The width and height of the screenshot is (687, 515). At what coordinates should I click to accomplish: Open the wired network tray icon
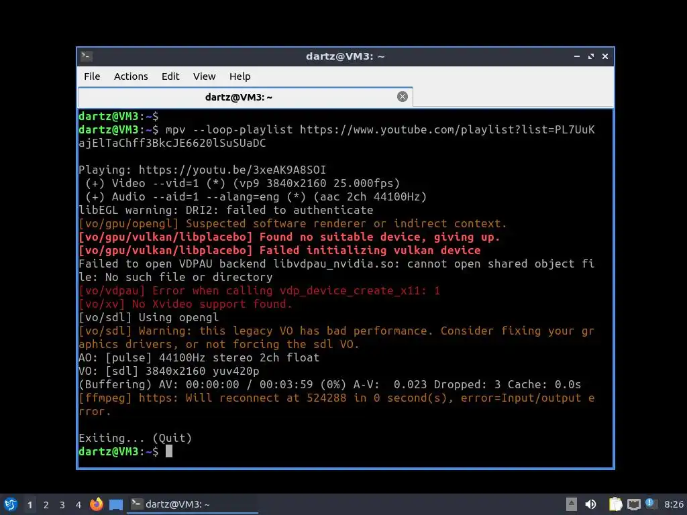coord(633,505)
